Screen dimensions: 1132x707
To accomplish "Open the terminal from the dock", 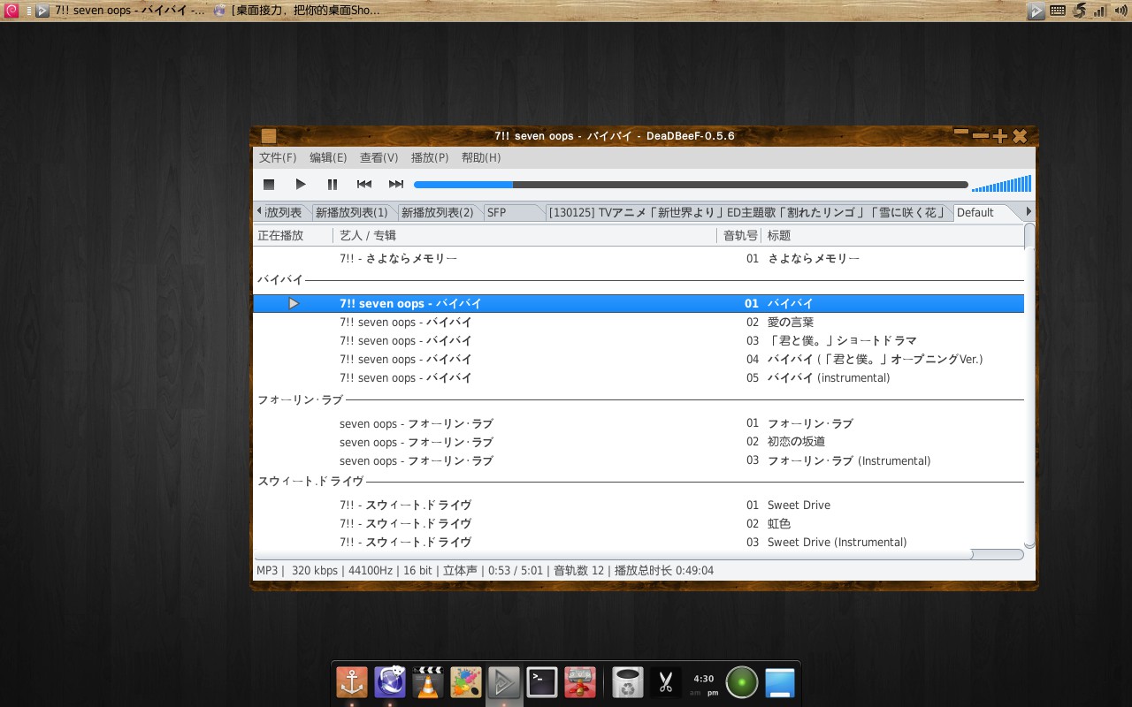I will pos(542,682).
